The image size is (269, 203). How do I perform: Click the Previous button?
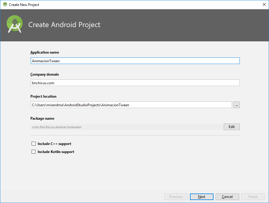tap(176, 196)
